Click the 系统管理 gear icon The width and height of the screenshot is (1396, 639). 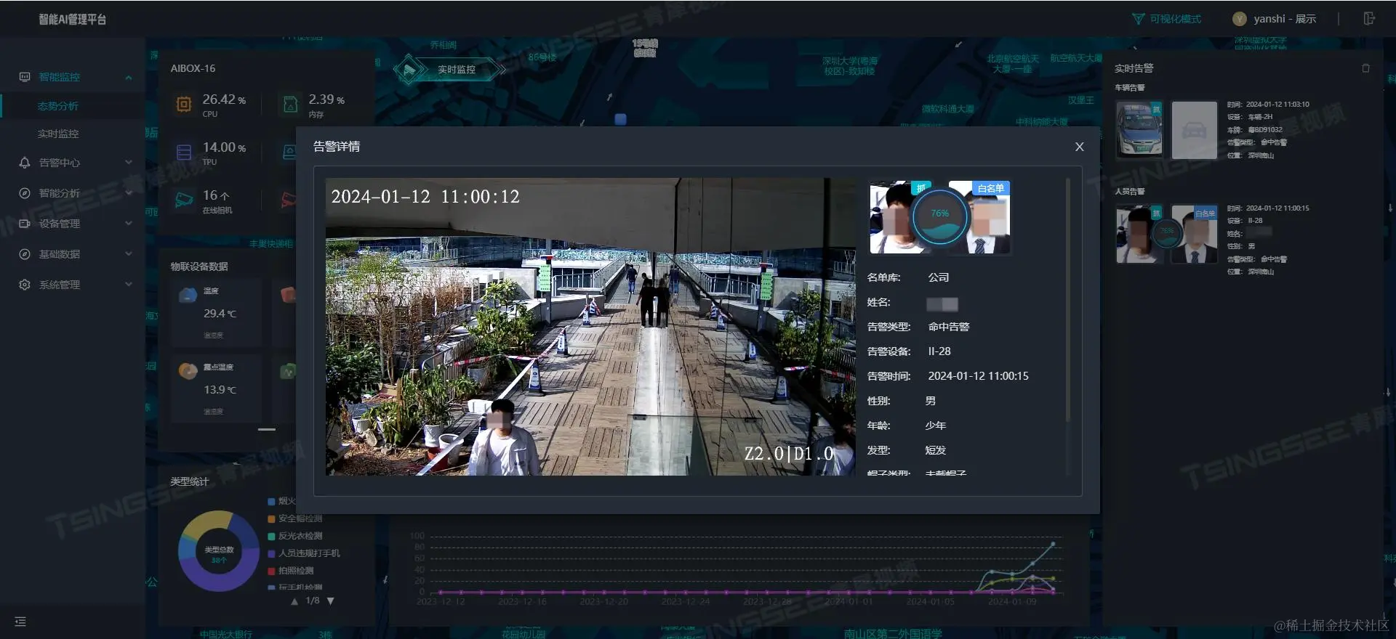pos(25,285)
